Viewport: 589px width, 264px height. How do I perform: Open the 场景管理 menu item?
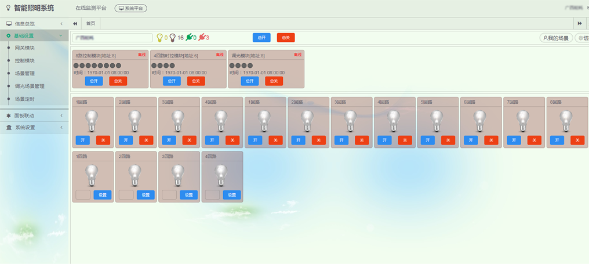coord(25,74)
